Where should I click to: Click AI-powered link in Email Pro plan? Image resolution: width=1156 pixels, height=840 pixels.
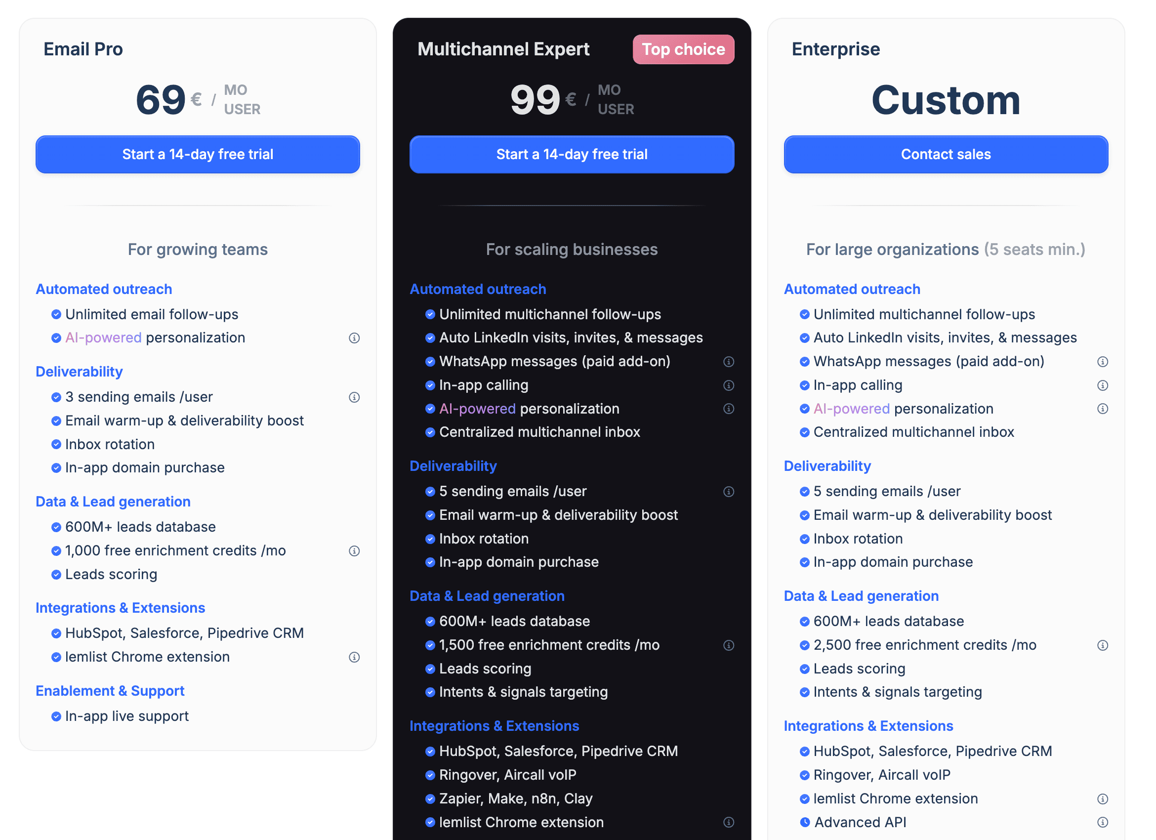click(x=103, y=338)
